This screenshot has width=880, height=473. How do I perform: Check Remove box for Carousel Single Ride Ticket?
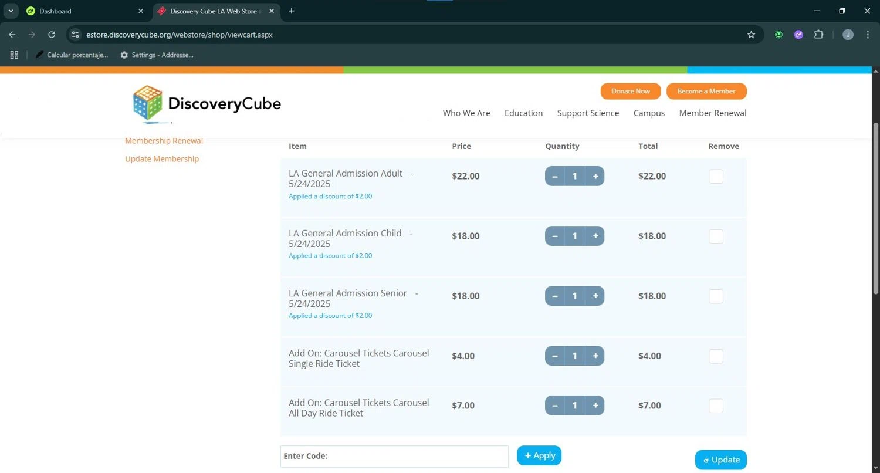click(716, 356)
